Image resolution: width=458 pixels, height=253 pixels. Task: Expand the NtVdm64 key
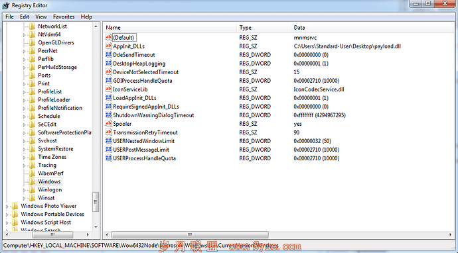pos(25,34)
